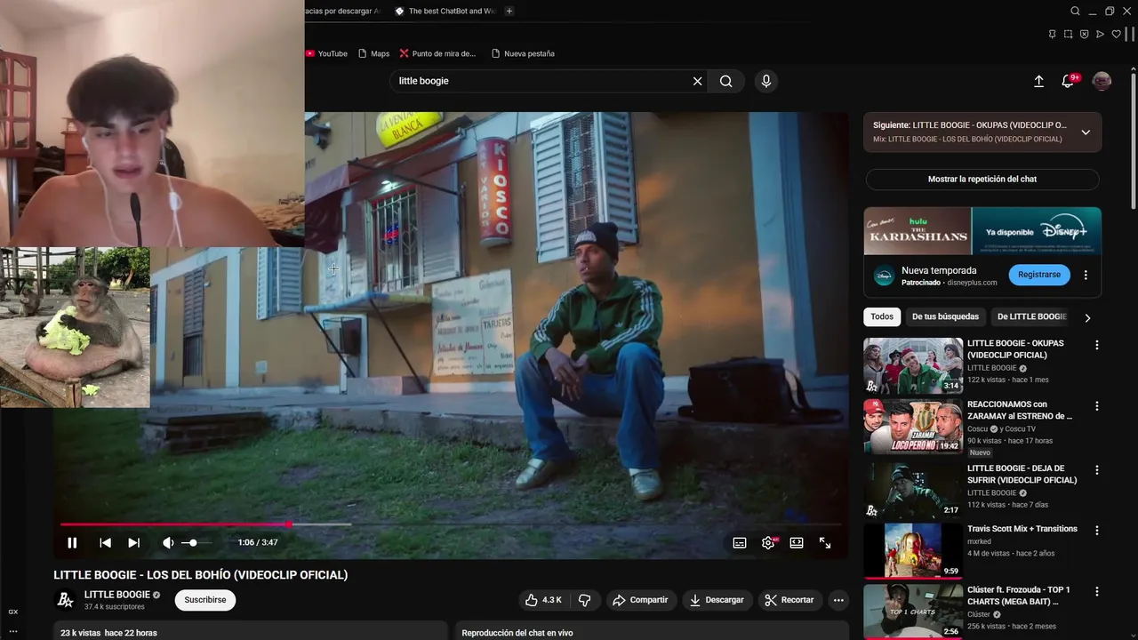Select the De LITTLE BOOGIE chip
This screenshot has width=1138, height=640.
point(1031,316)
